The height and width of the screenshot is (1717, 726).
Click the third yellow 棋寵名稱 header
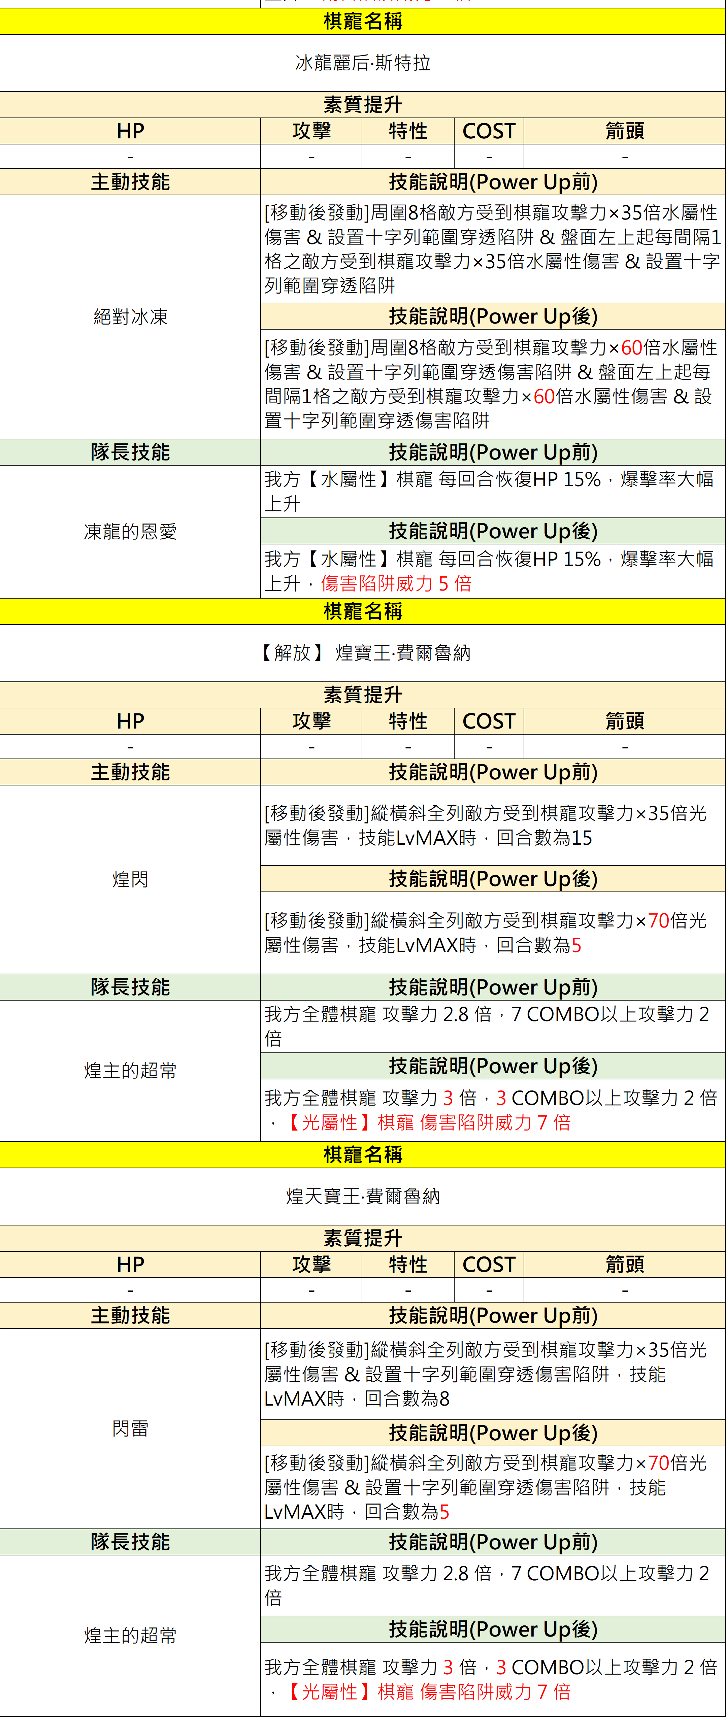coord(363,1154)
